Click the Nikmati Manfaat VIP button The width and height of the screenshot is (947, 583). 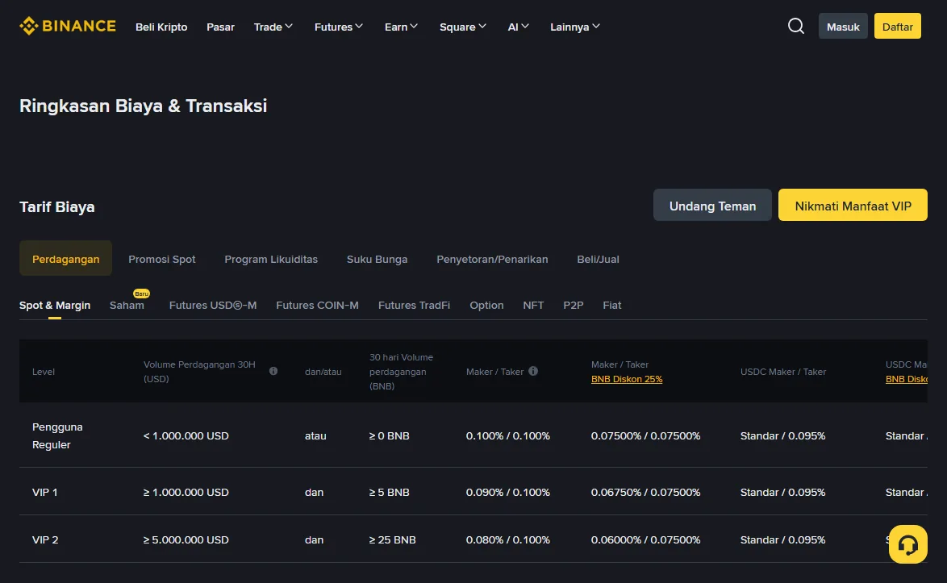[x=853, y=205]
